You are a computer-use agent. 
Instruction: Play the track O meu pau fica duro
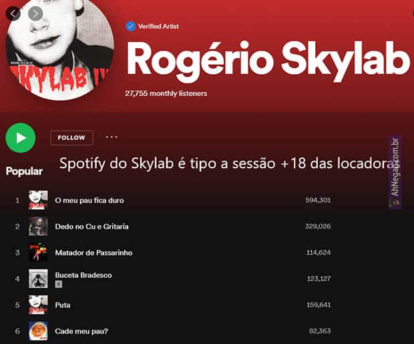[x=89, y=200]
